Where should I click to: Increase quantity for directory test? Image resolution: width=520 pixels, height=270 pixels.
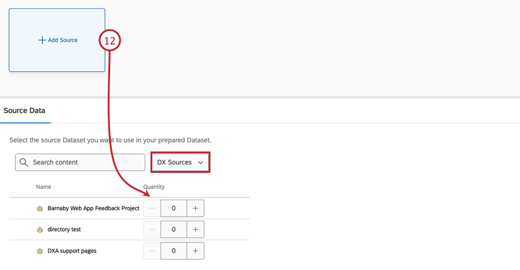click(x=195, y=230)
